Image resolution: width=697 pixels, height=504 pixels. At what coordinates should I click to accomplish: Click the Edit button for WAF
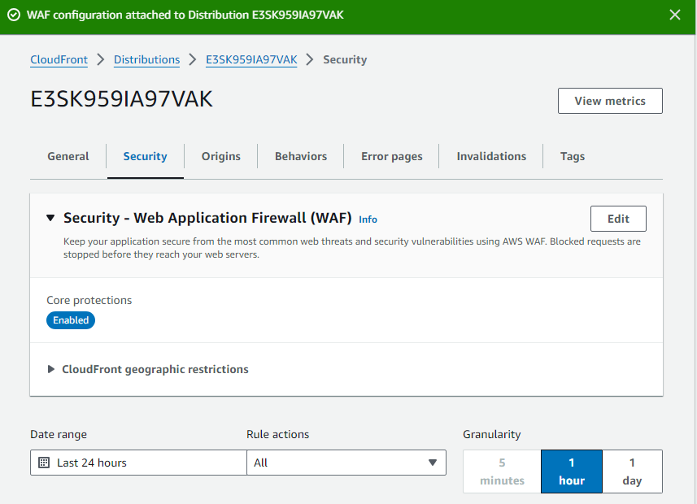618,219
